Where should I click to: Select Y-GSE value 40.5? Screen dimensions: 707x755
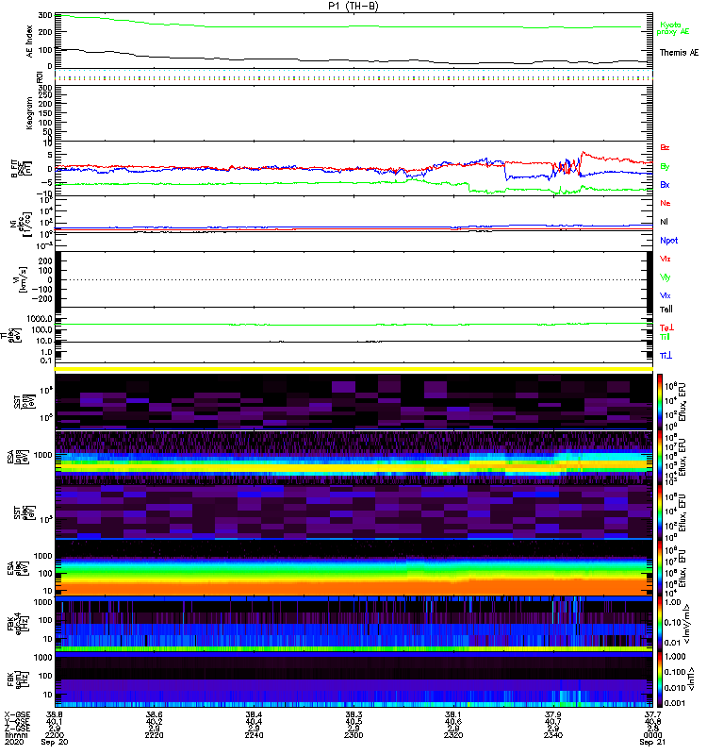tap(353, 721)
